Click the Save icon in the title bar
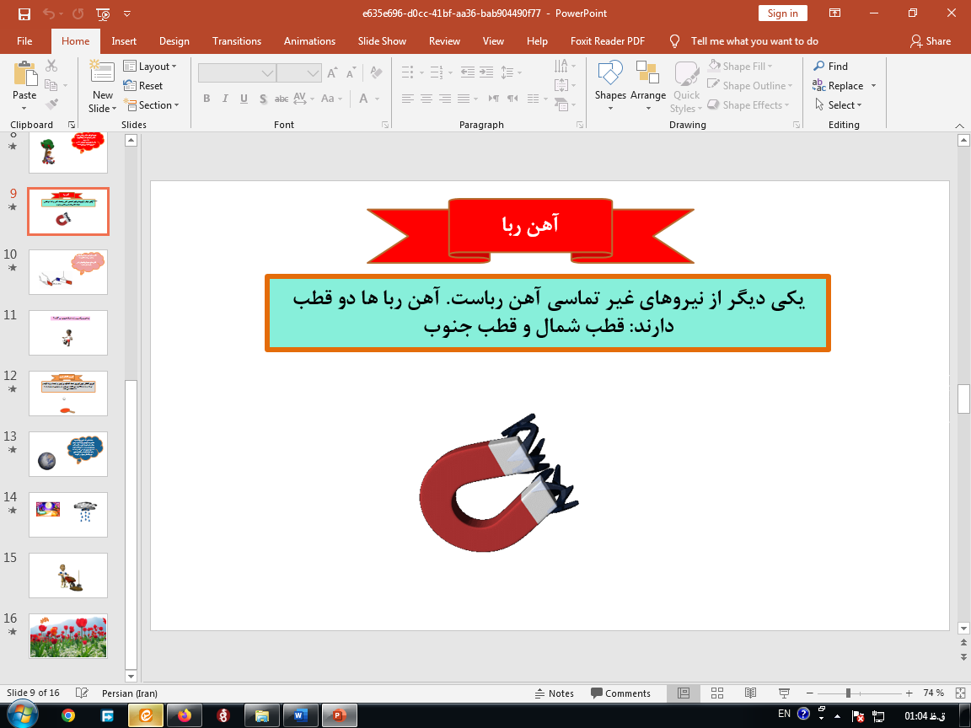The height and width of the screenshot is (728, 971). (24, 13)
